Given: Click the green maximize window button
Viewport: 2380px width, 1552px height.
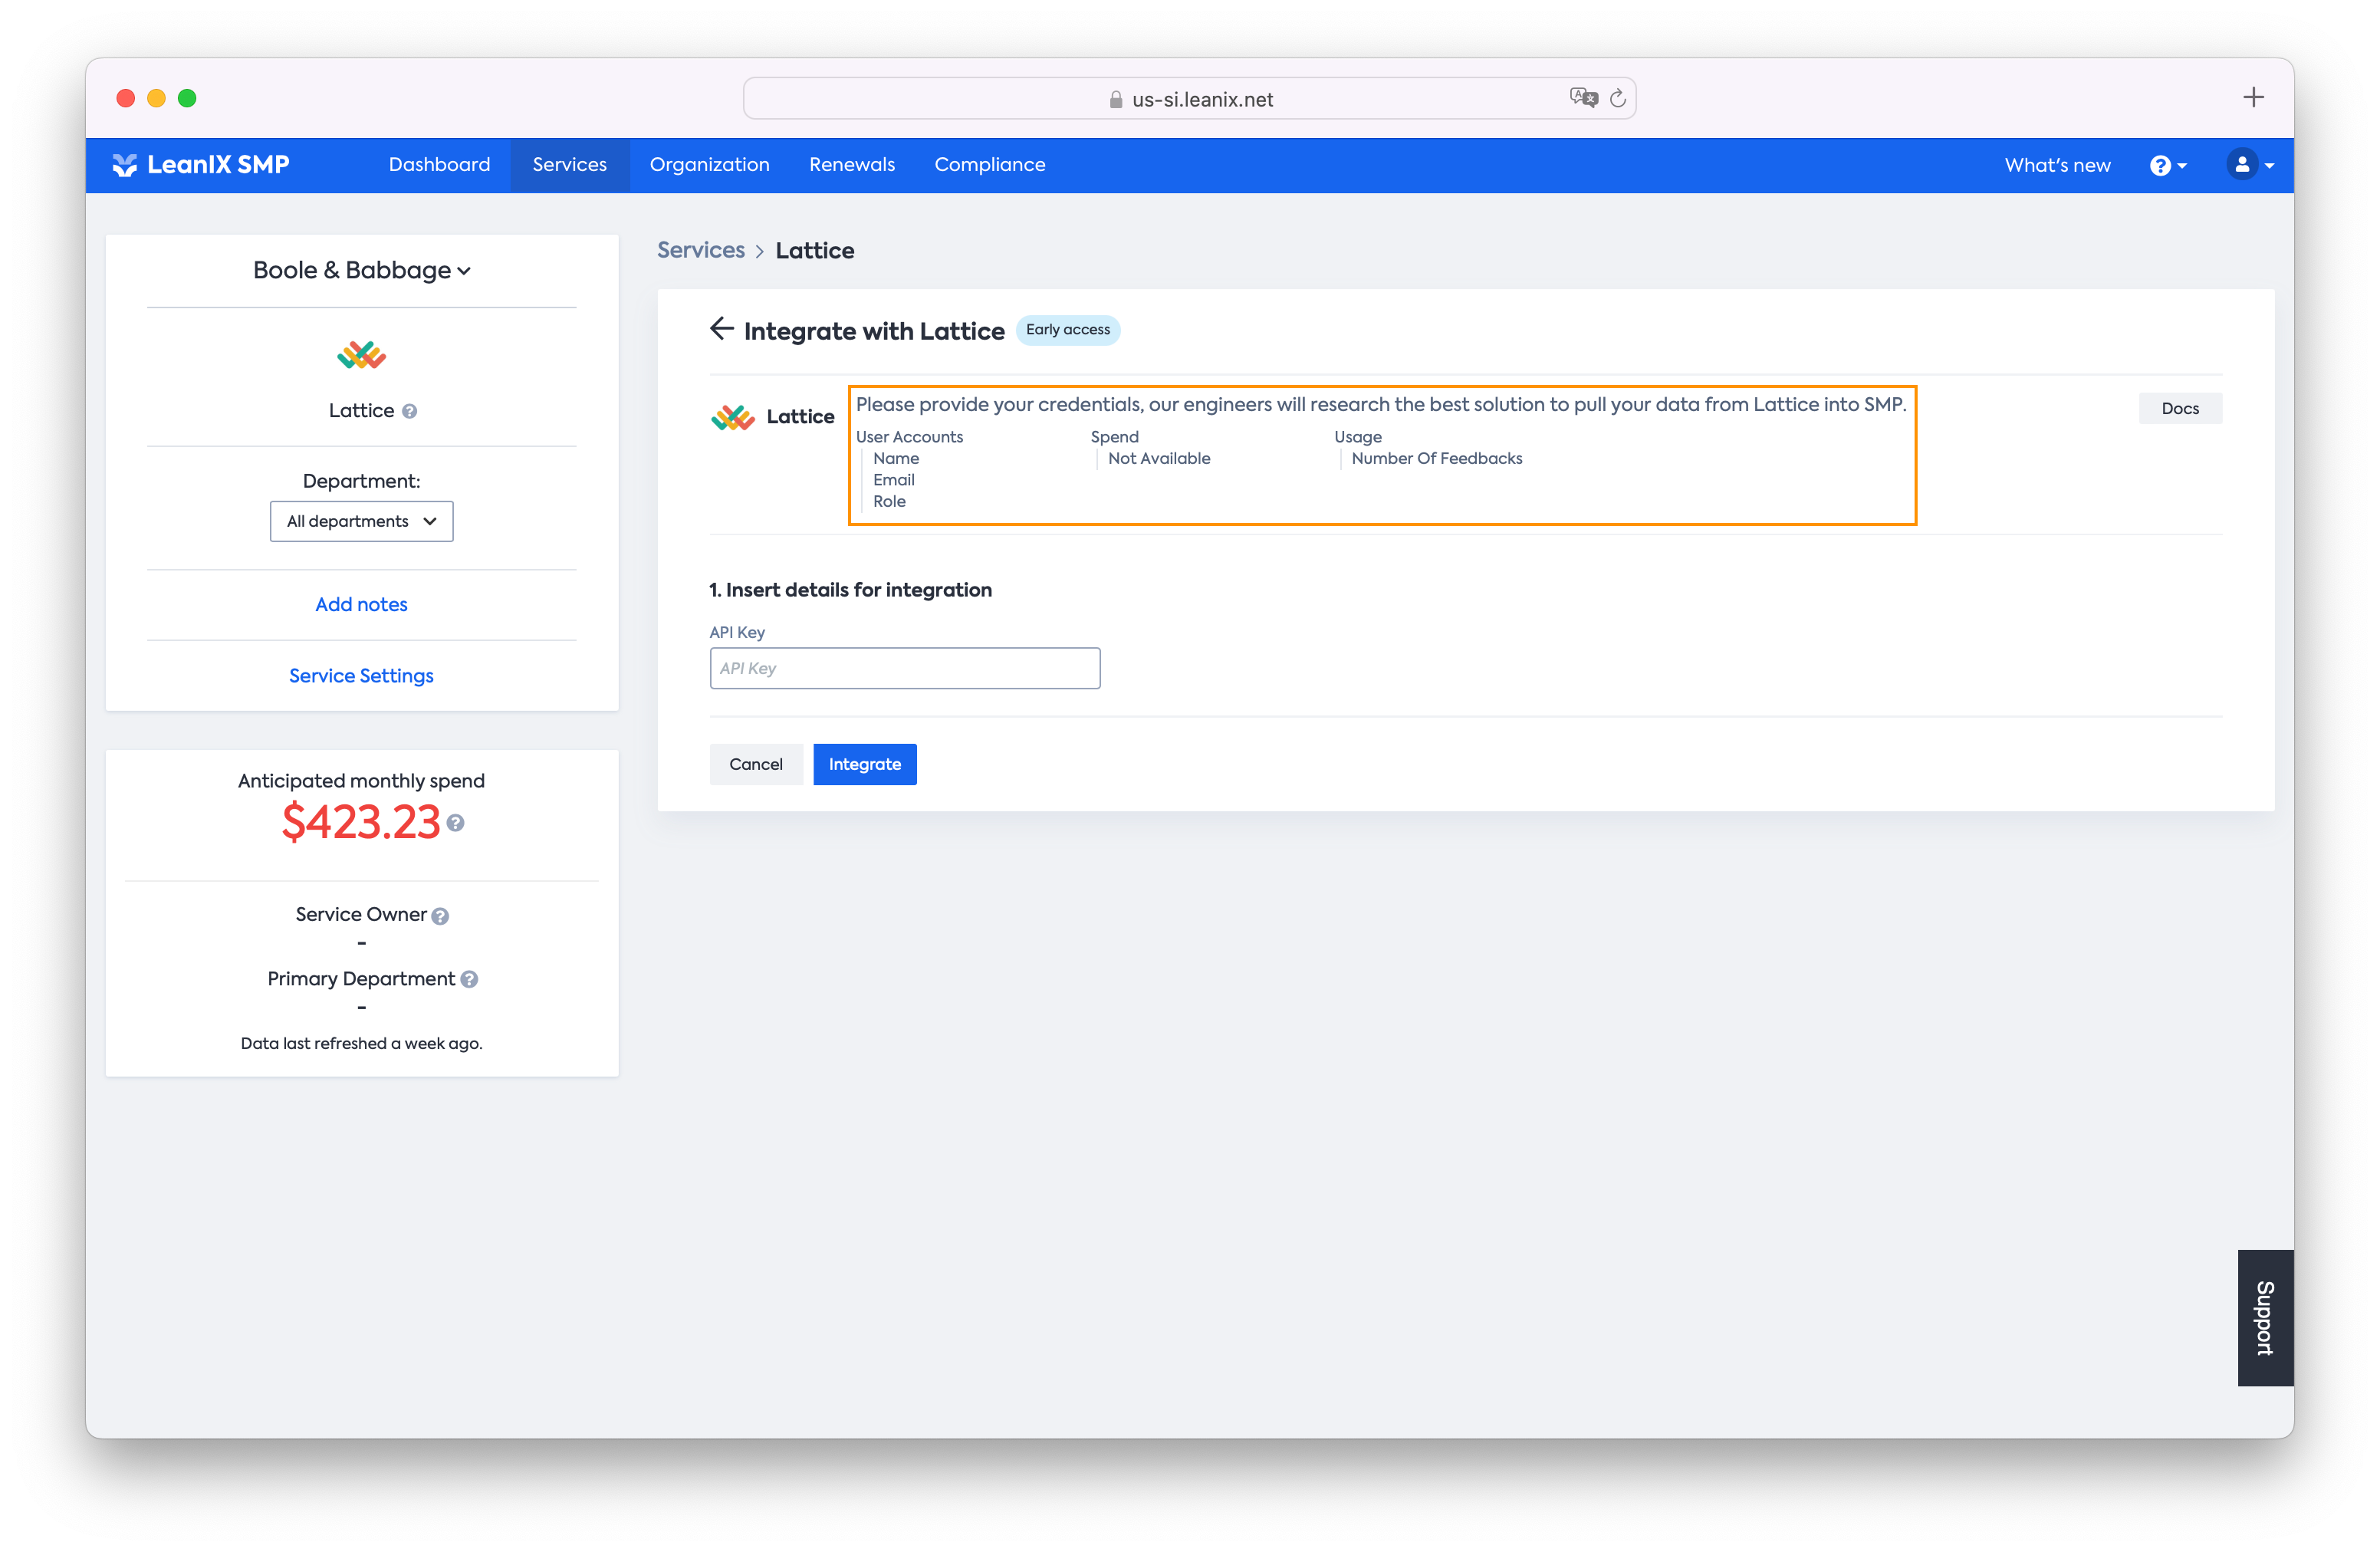Looking at the screenshot, I should tap(187, 98).
